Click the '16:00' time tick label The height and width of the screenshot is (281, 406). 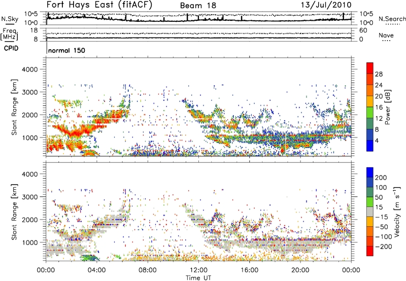point(249,270)
